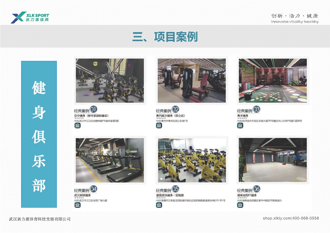Click the building icon under case 06
Image resolution: width=330 pixels, height=233 pixels.
(240, 205)
